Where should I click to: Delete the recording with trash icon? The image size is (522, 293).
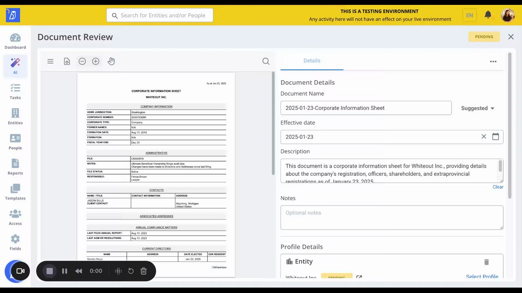point(144,271)
